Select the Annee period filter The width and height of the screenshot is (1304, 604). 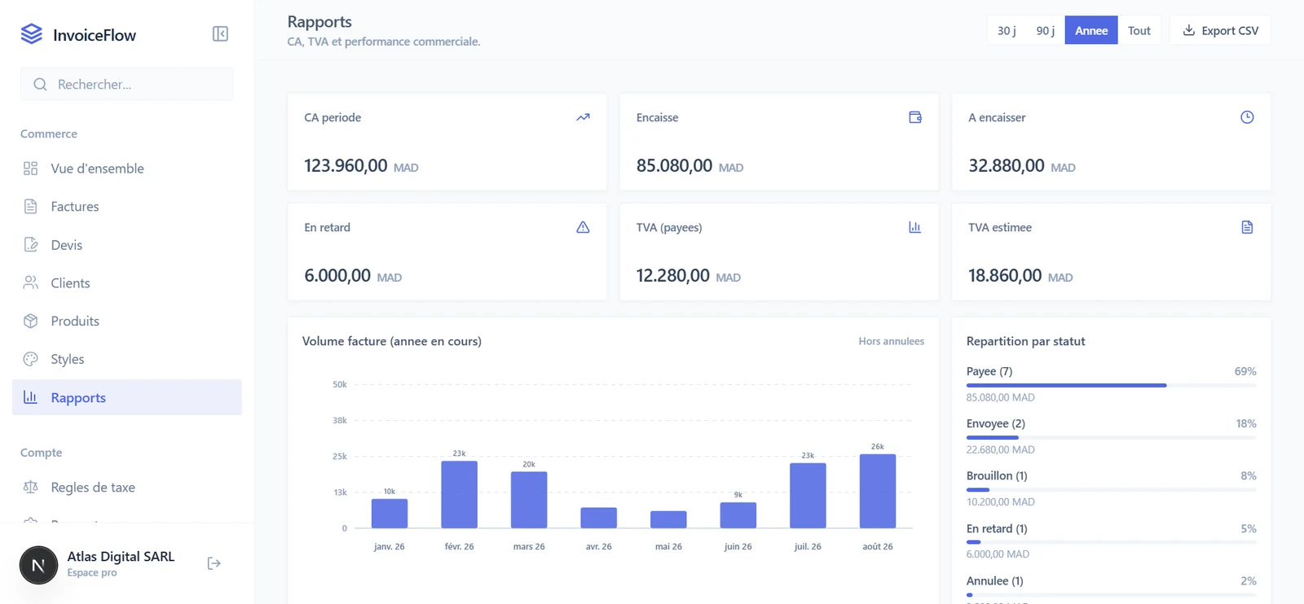point(1091,30)
